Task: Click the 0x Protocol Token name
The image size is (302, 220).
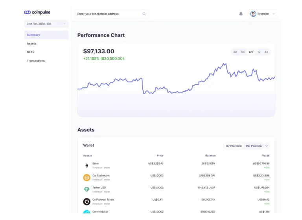Action: (x=103, y=200)
